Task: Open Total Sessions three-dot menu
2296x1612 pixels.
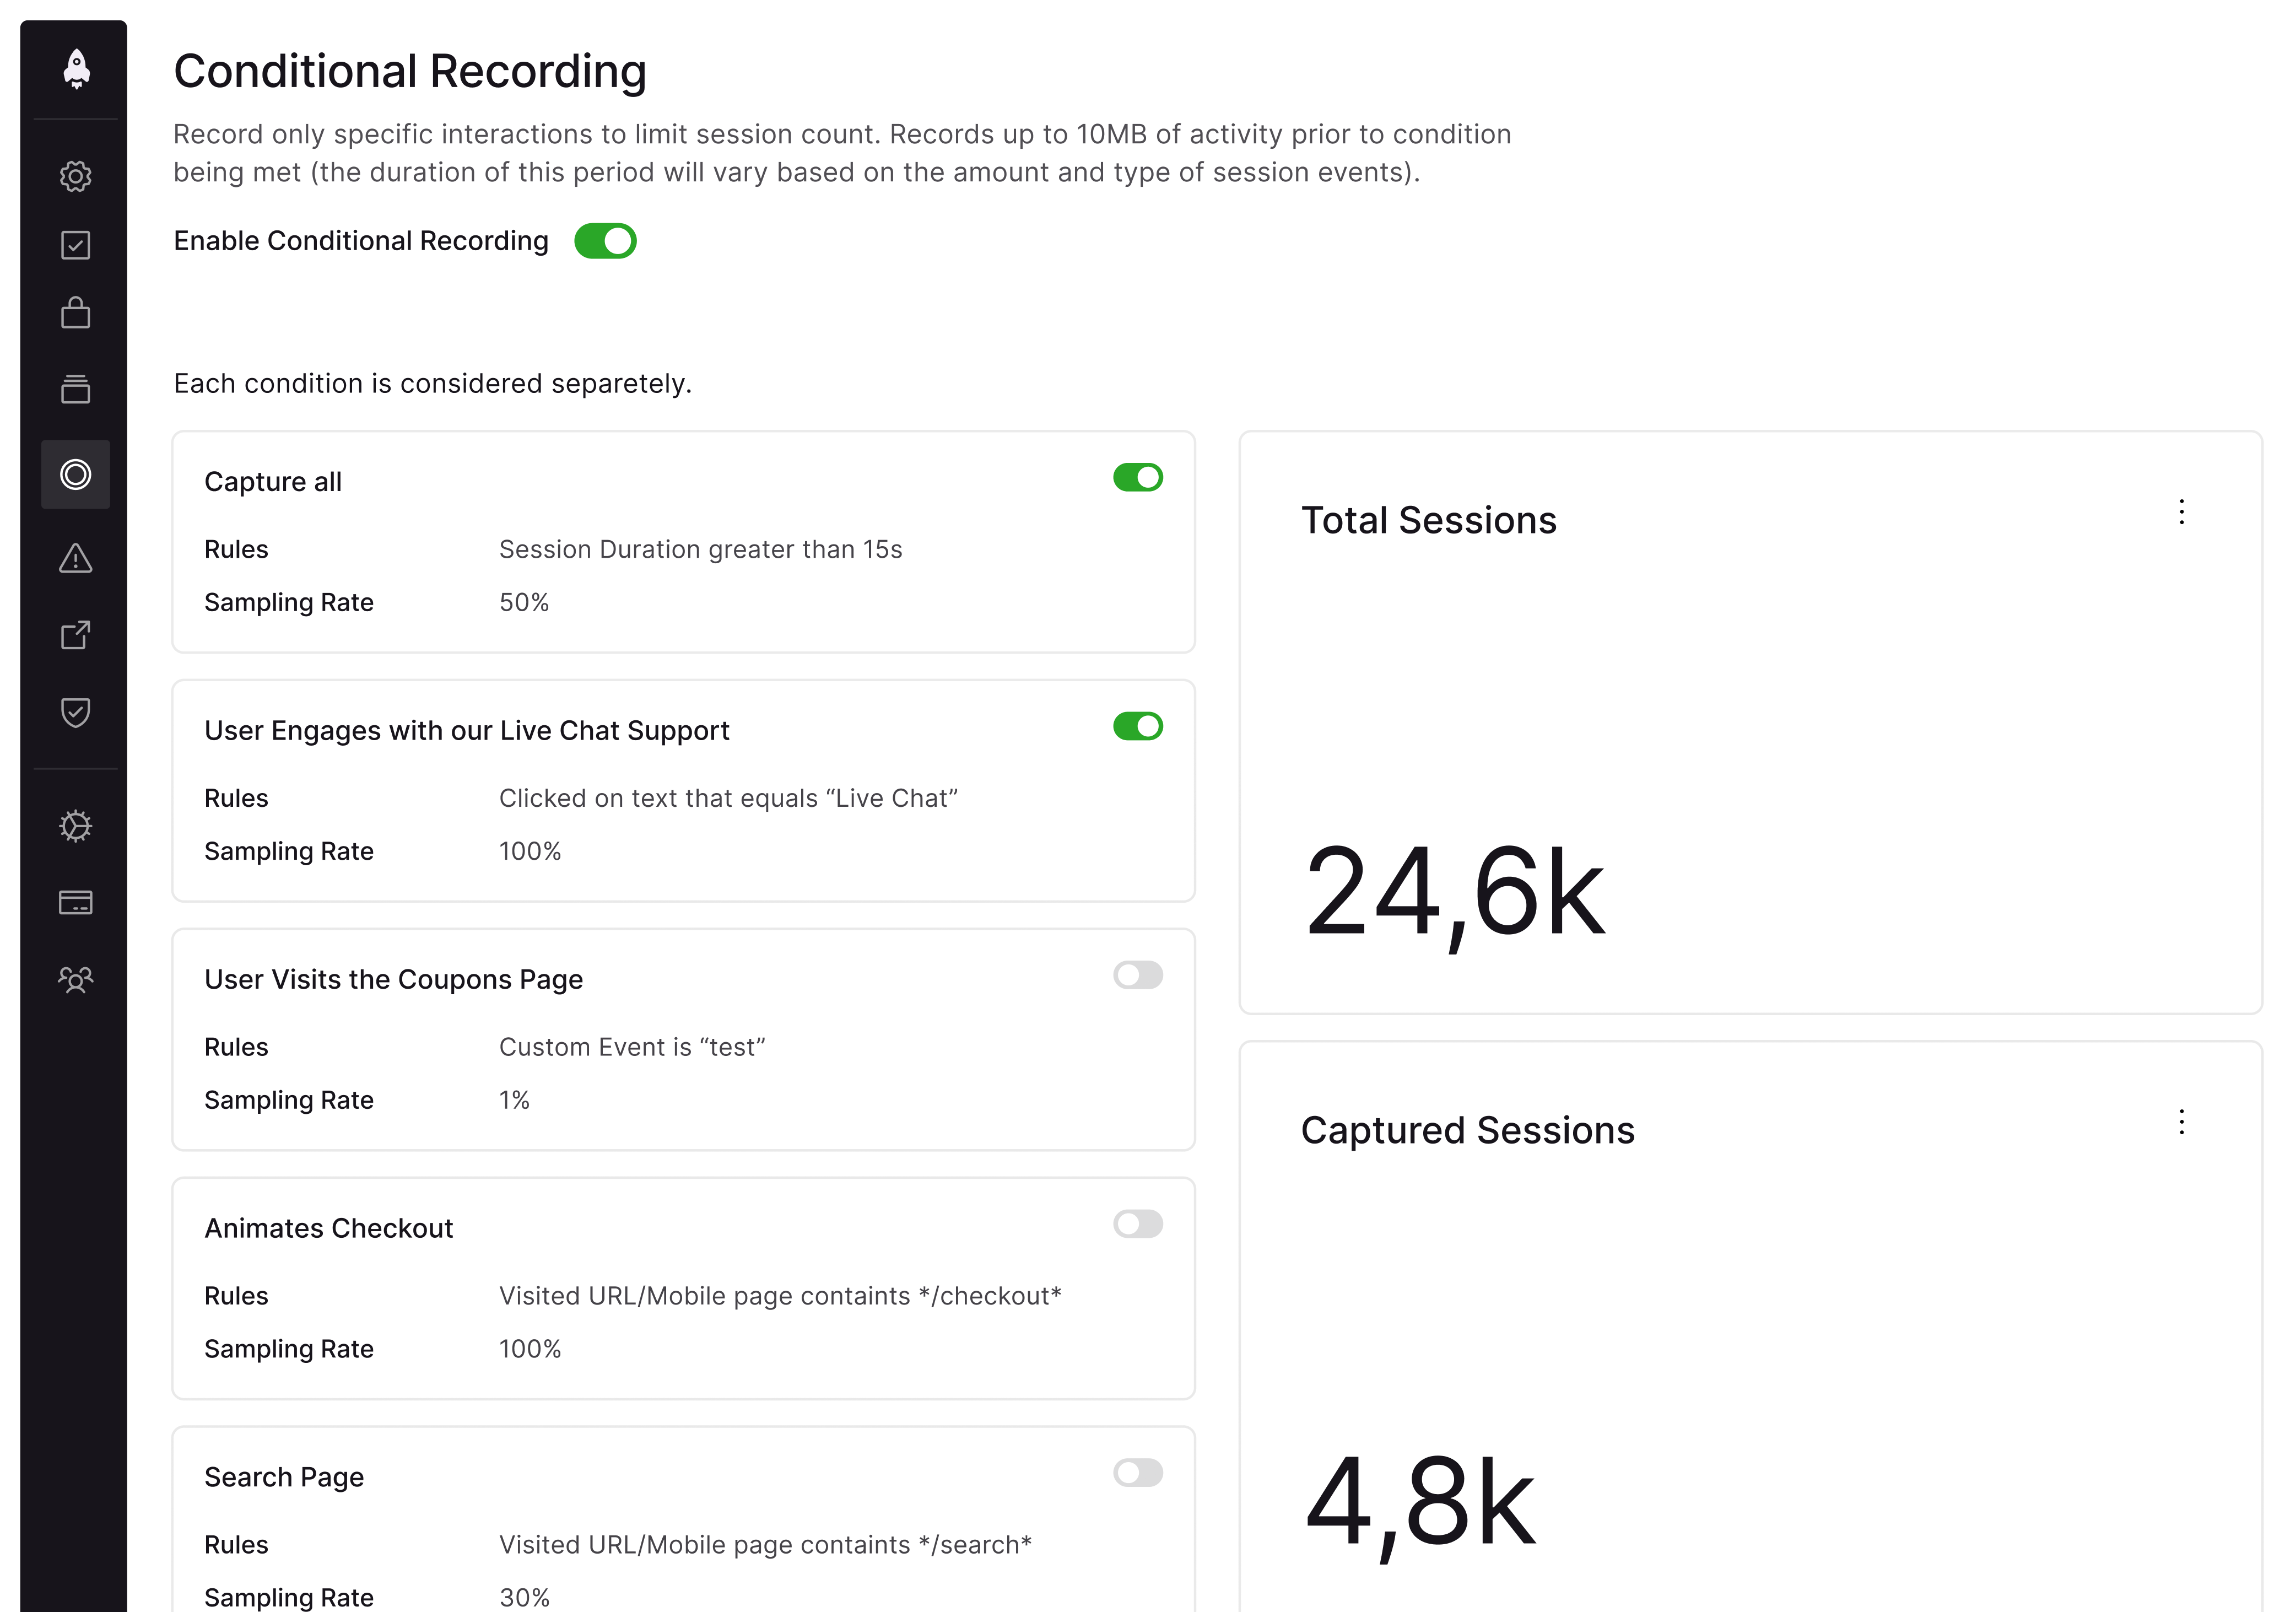Action: click(2181, 512)
